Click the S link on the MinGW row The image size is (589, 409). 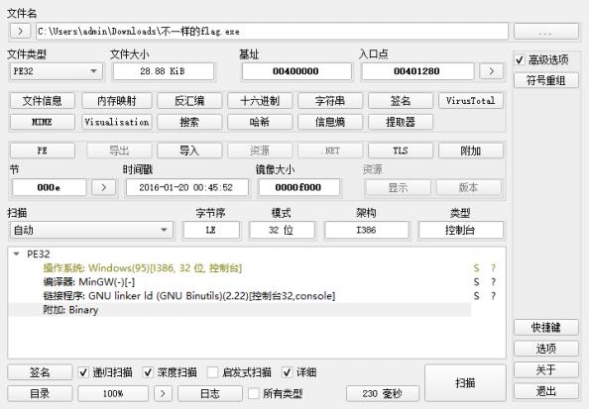click(476, 282)
